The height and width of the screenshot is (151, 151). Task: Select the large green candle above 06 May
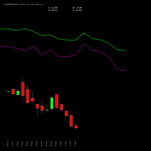pyautogui.click(x=52, y=103)
